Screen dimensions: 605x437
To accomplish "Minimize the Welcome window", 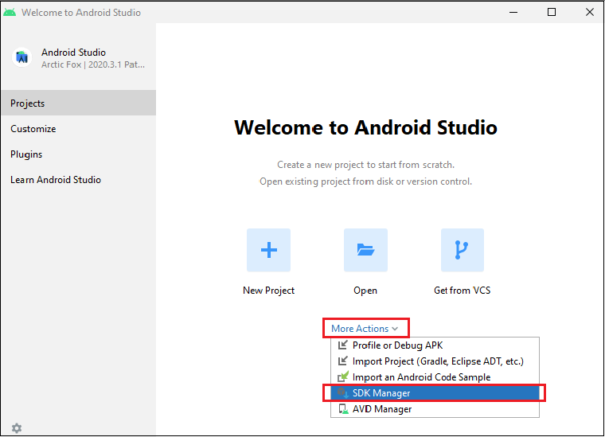I will pyautogui.click(x=513, y=12).
